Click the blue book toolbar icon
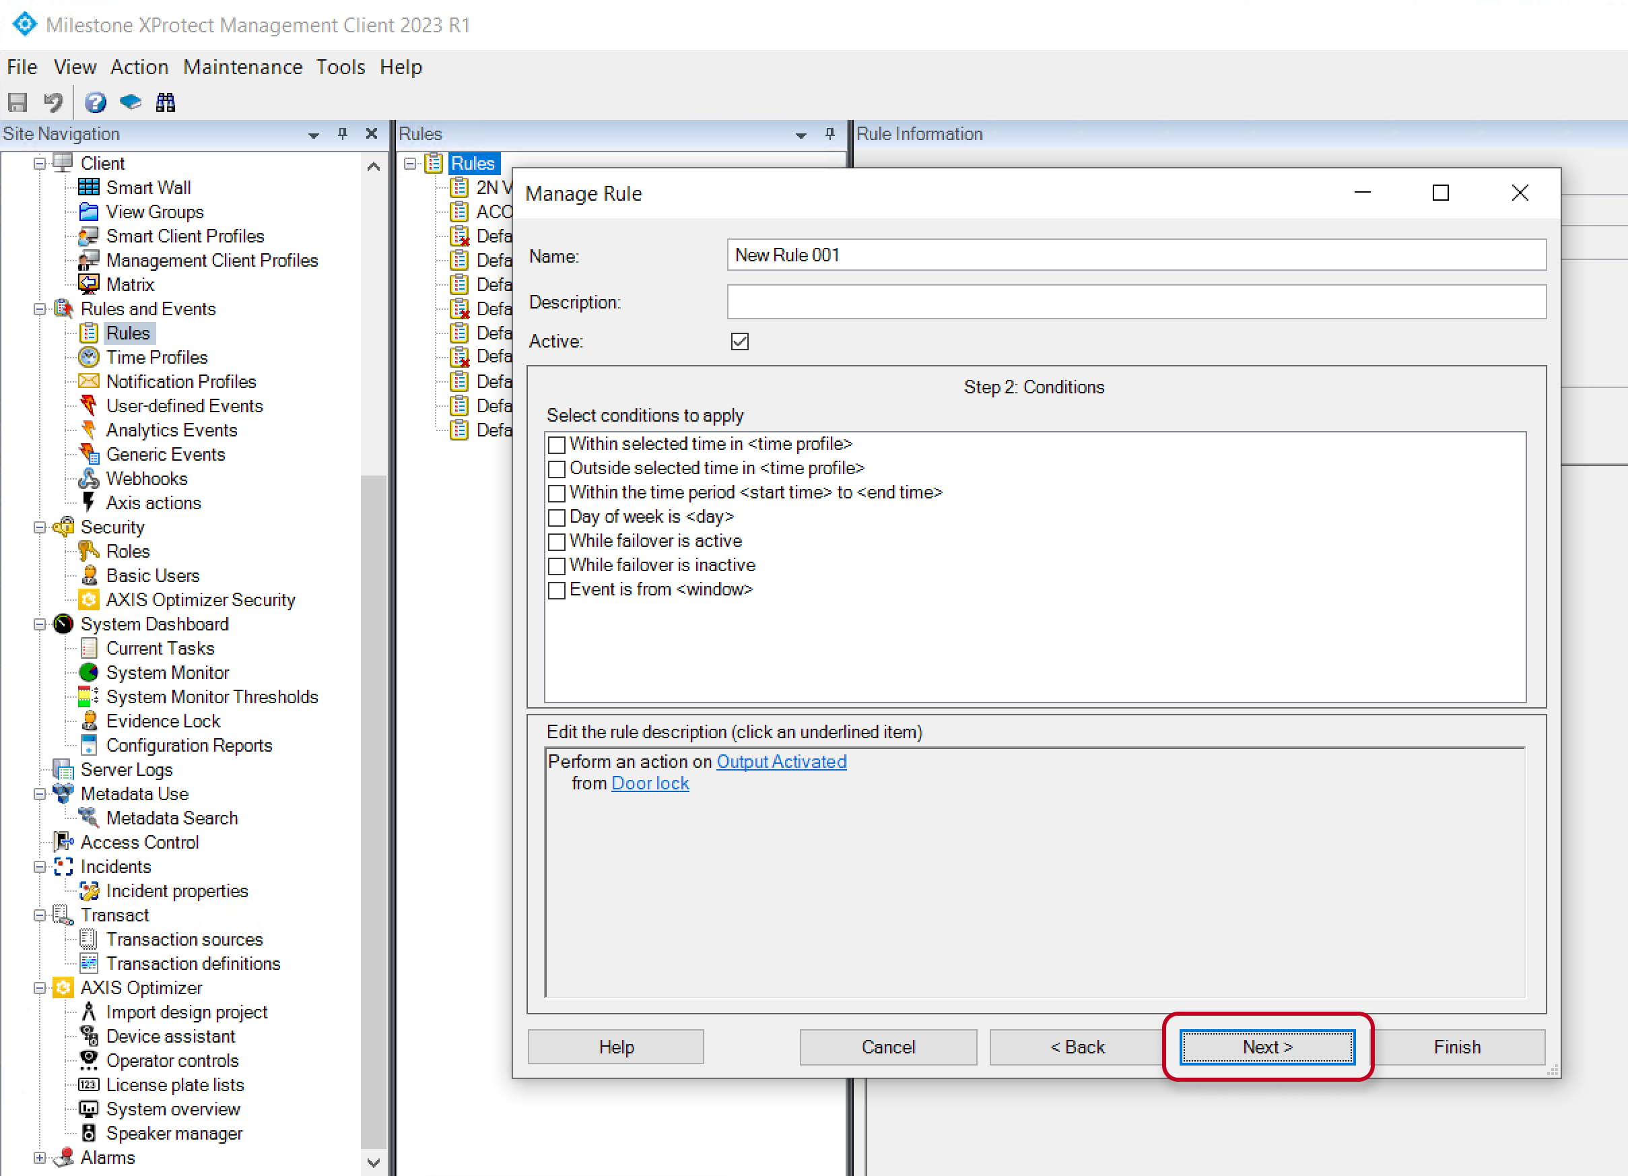Viewport: 1628px width, 1176px height. tap(130, 102)
